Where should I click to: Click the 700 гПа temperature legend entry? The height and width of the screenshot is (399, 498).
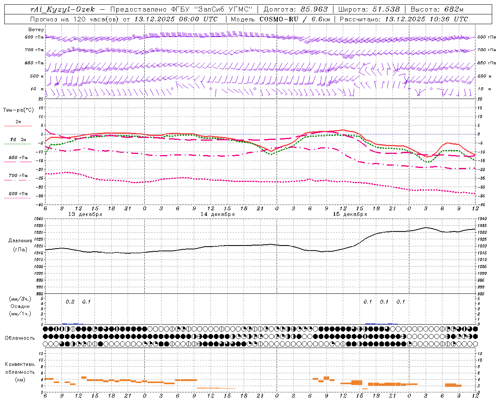pos(18,176)
